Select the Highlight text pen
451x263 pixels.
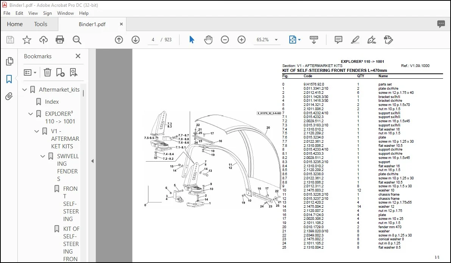(x=355, y=40)
